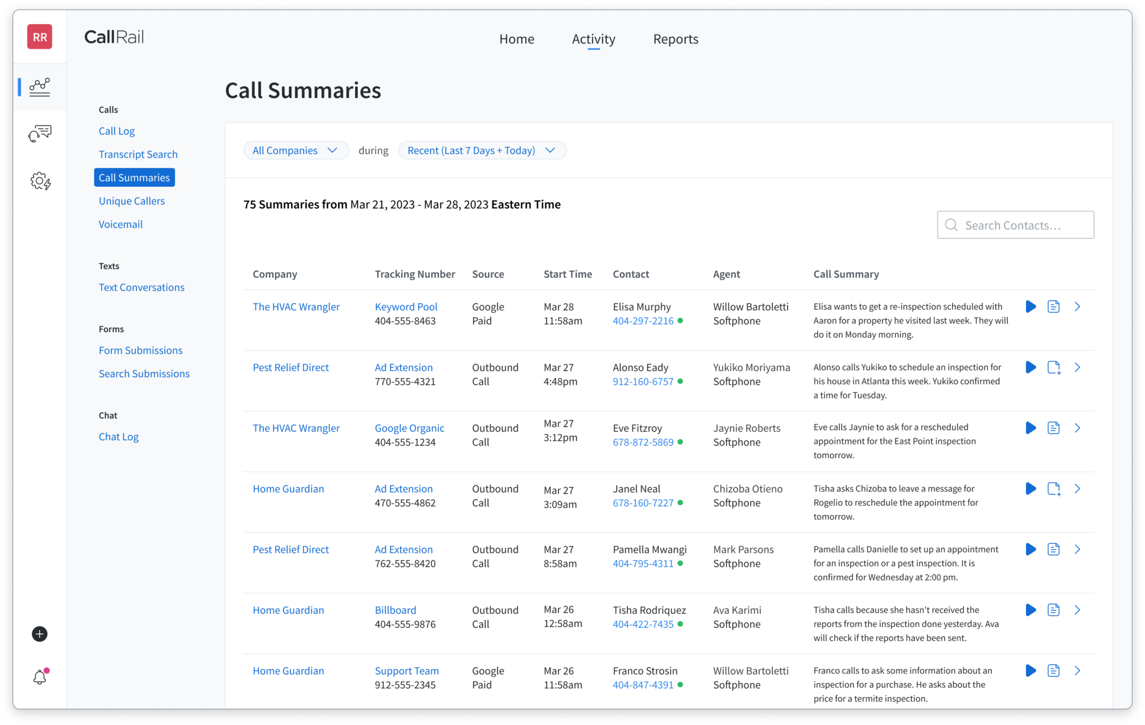Open the settings gear with lightning icon

click(x=40, y=181)
